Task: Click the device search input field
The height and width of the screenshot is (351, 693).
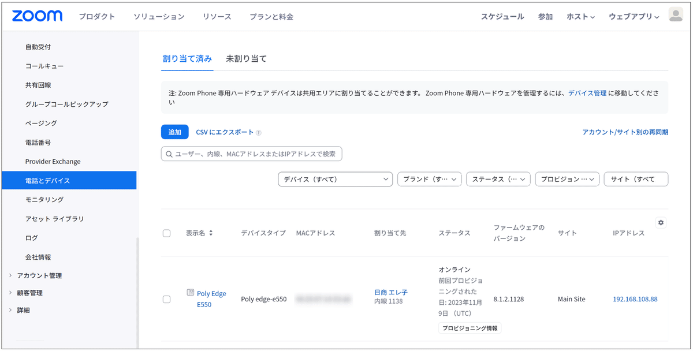Action: click(251, 154)
